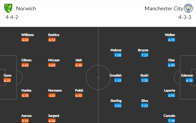The height and width of the screenshot is (123, 196).
Task: Click Manchester City's 4-3-3 formation label
Action: tap(185, 17)
